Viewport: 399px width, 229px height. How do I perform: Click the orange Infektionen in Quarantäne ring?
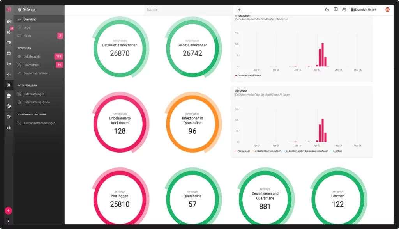click(x=192, y=122)
